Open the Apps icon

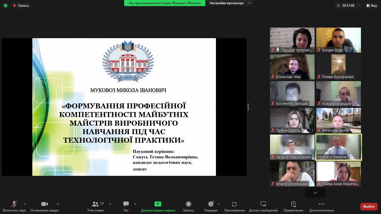[234, 204]
